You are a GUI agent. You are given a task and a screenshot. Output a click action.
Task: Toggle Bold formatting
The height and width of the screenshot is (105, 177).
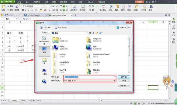pos(23,10)
